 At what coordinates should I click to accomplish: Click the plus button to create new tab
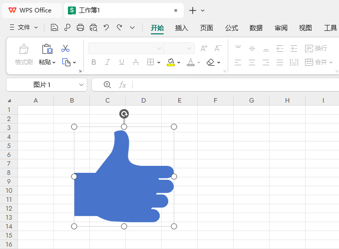(192, 10)
